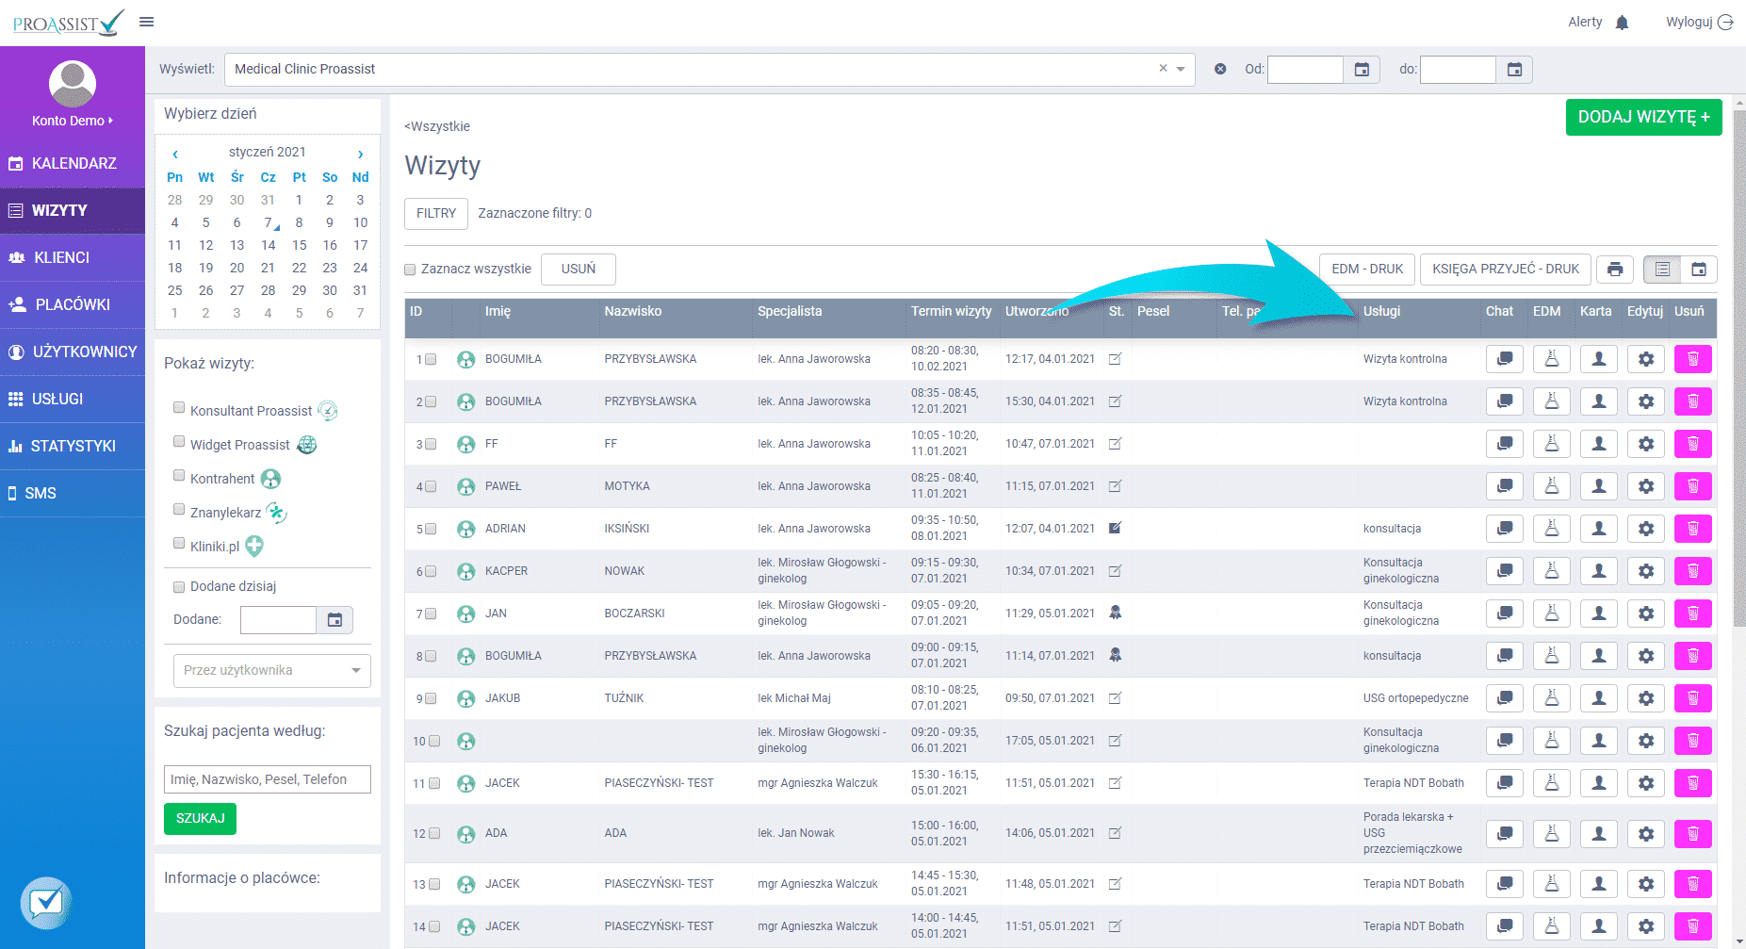This screenshot has width=1746, height=949.
Task: Edit visit for ADA row 12
Action: point(1646,833)
